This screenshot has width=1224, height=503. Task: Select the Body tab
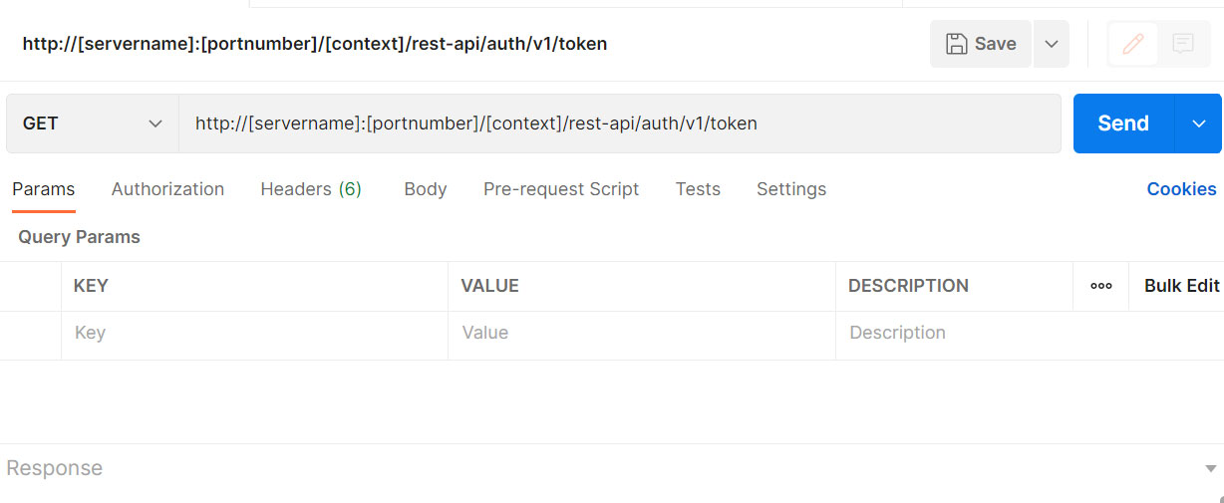[x=425, y=189]
